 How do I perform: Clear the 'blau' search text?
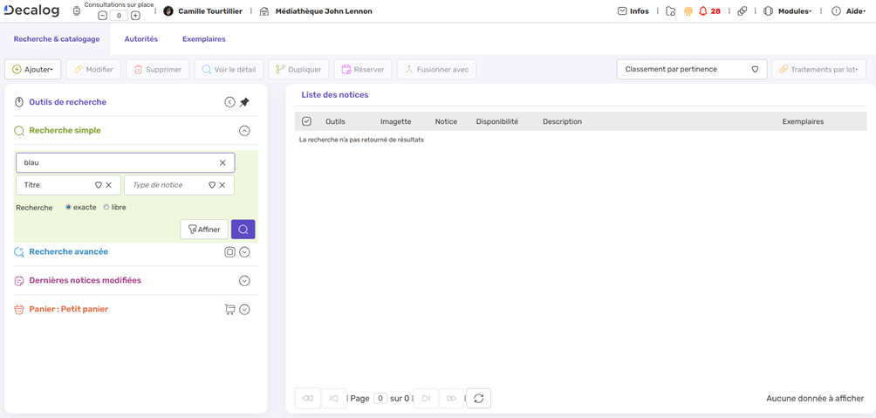tap(222, 162)
